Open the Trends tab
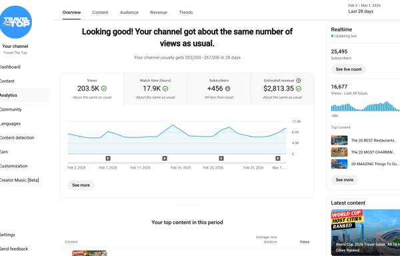 [x=186, y=12]
